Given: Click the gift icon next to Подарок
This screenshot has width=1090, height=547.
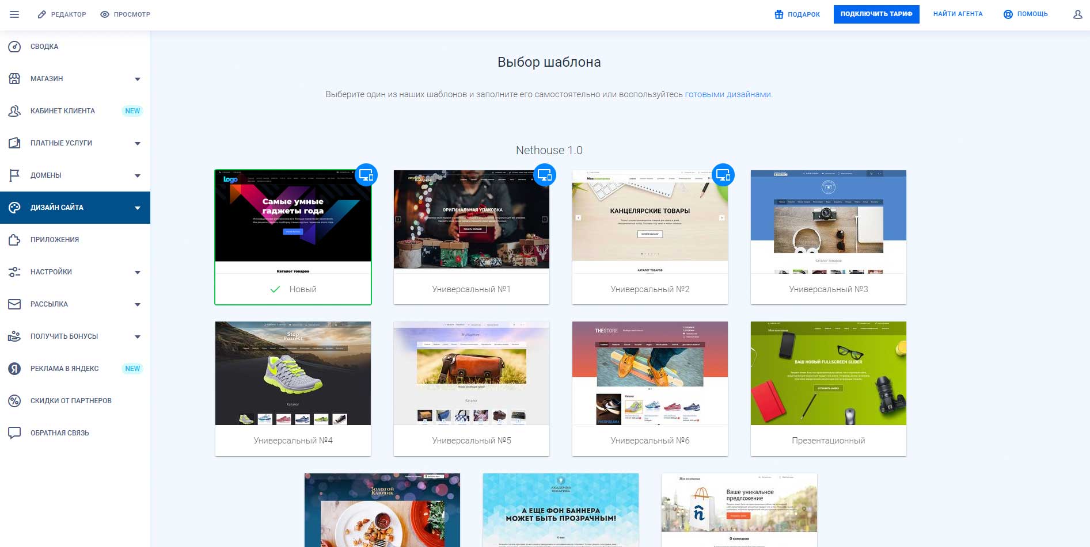Looking at the screenshot, I should pyautogui.click(x=778, y=14).
